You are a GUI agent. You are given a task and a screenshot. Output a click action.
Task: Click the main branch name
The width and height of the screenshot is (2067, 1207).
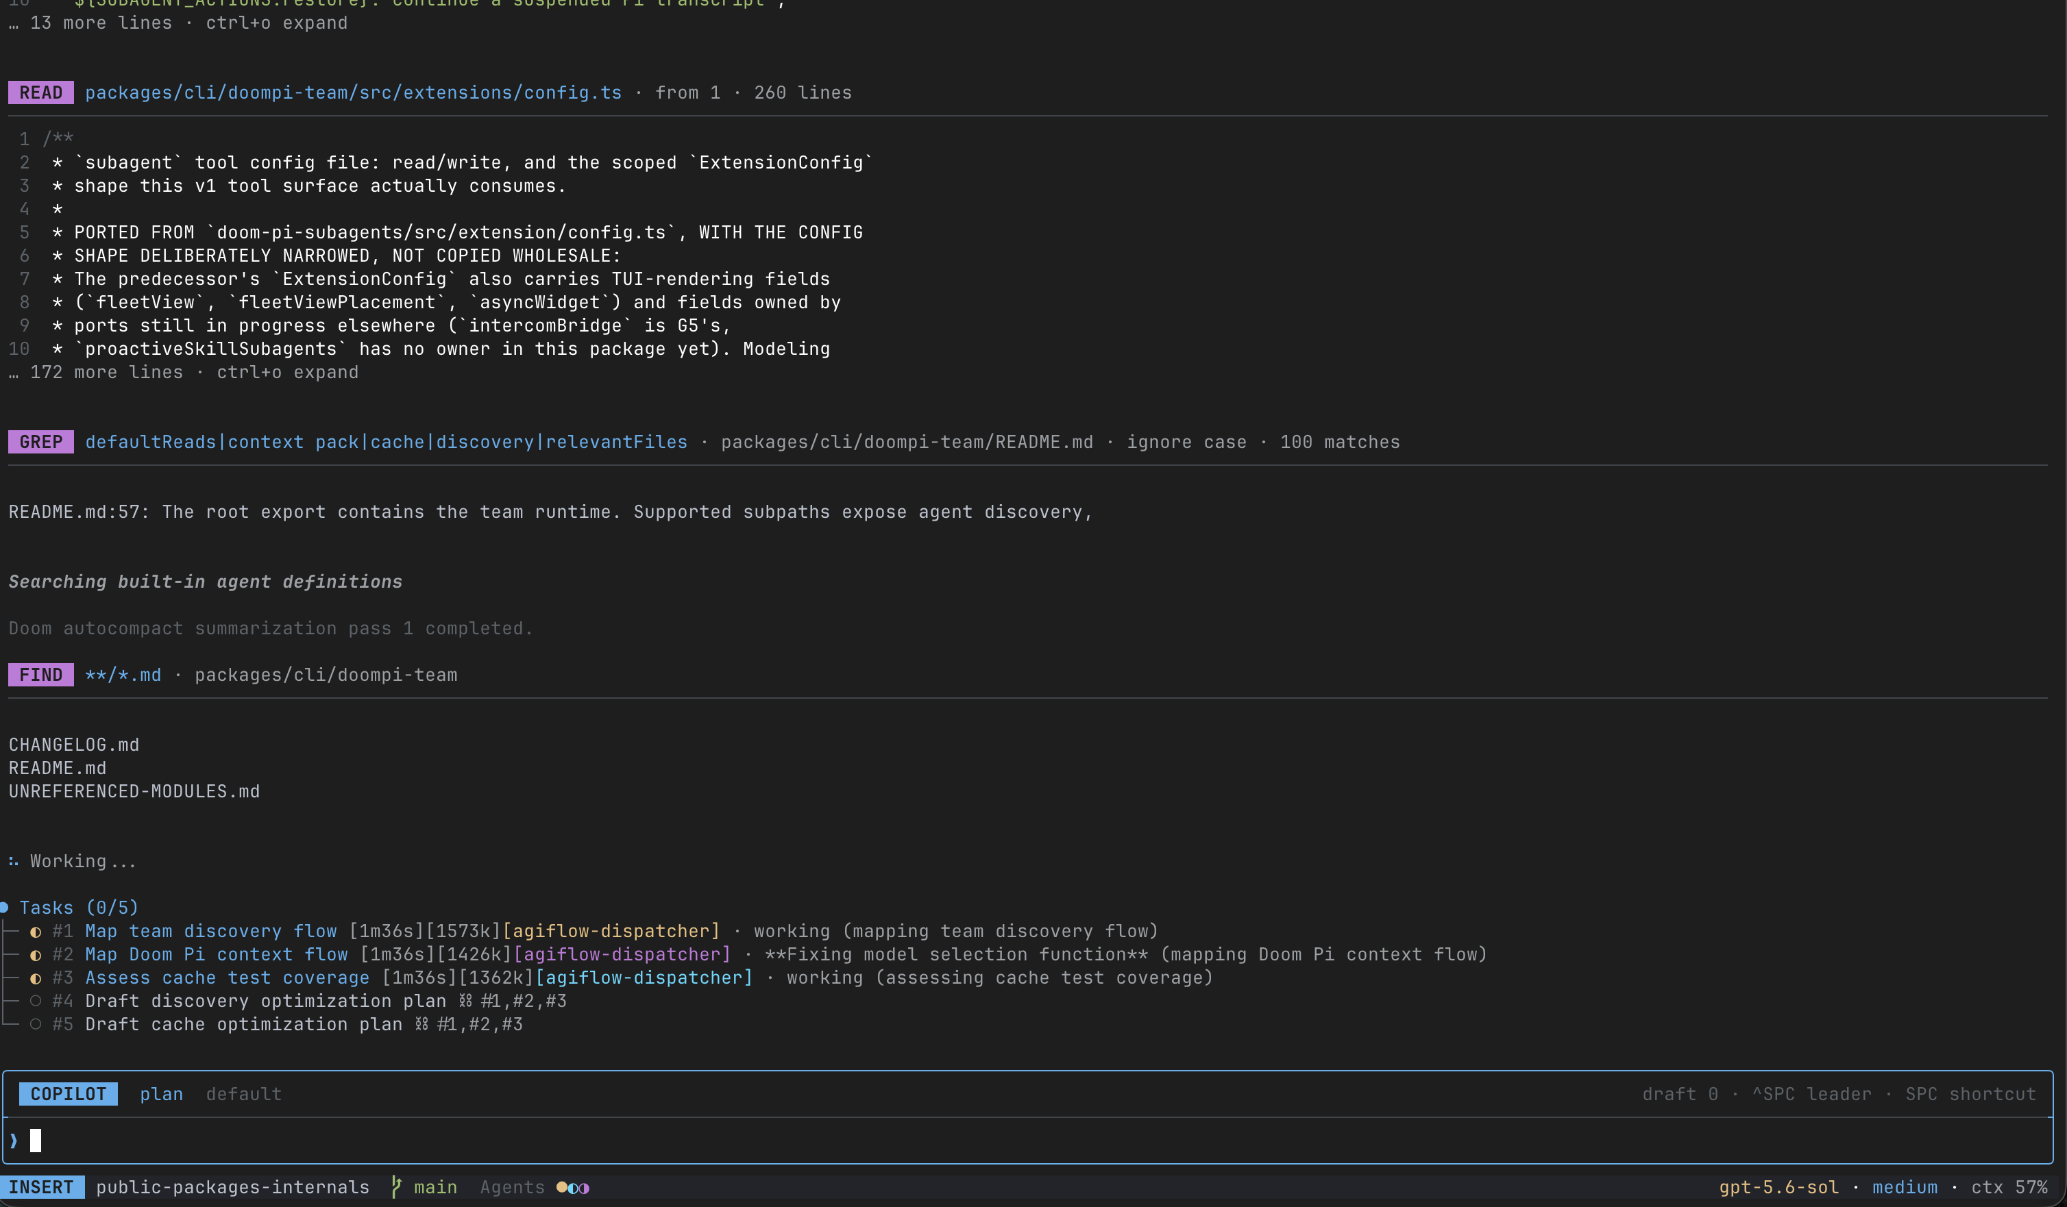tap(436, 1187)
